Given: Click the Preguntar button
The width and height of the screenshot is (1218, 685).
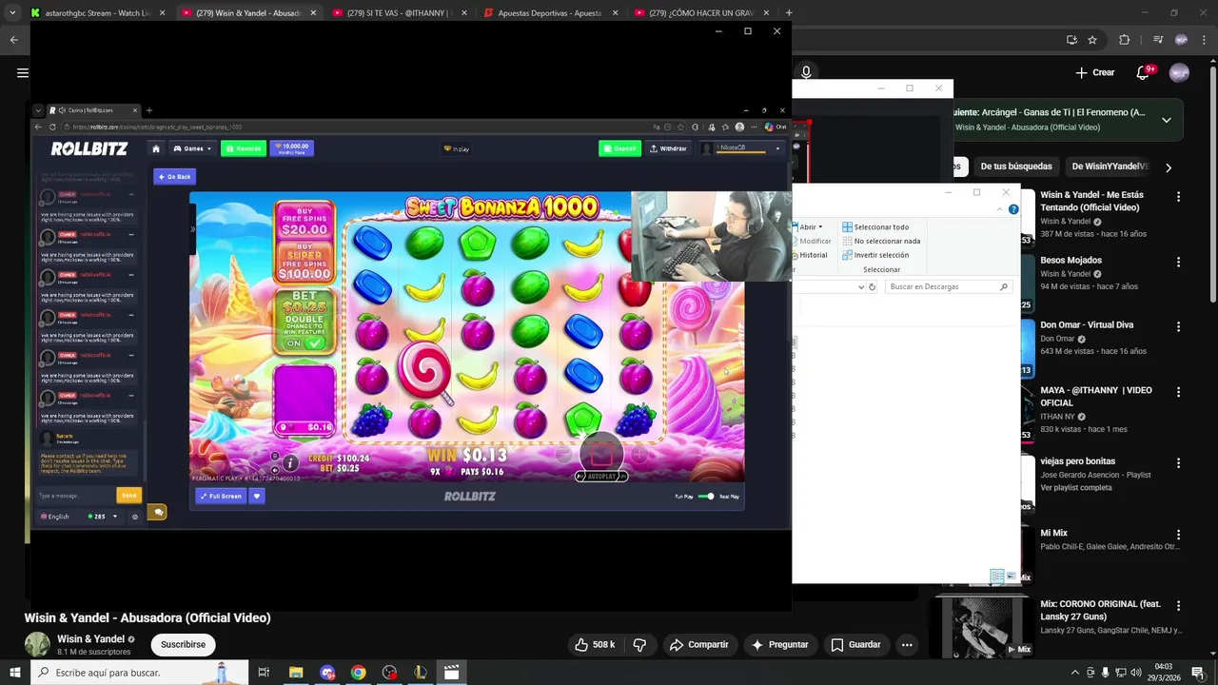Looking at the screenshot, I should point(779,645).
